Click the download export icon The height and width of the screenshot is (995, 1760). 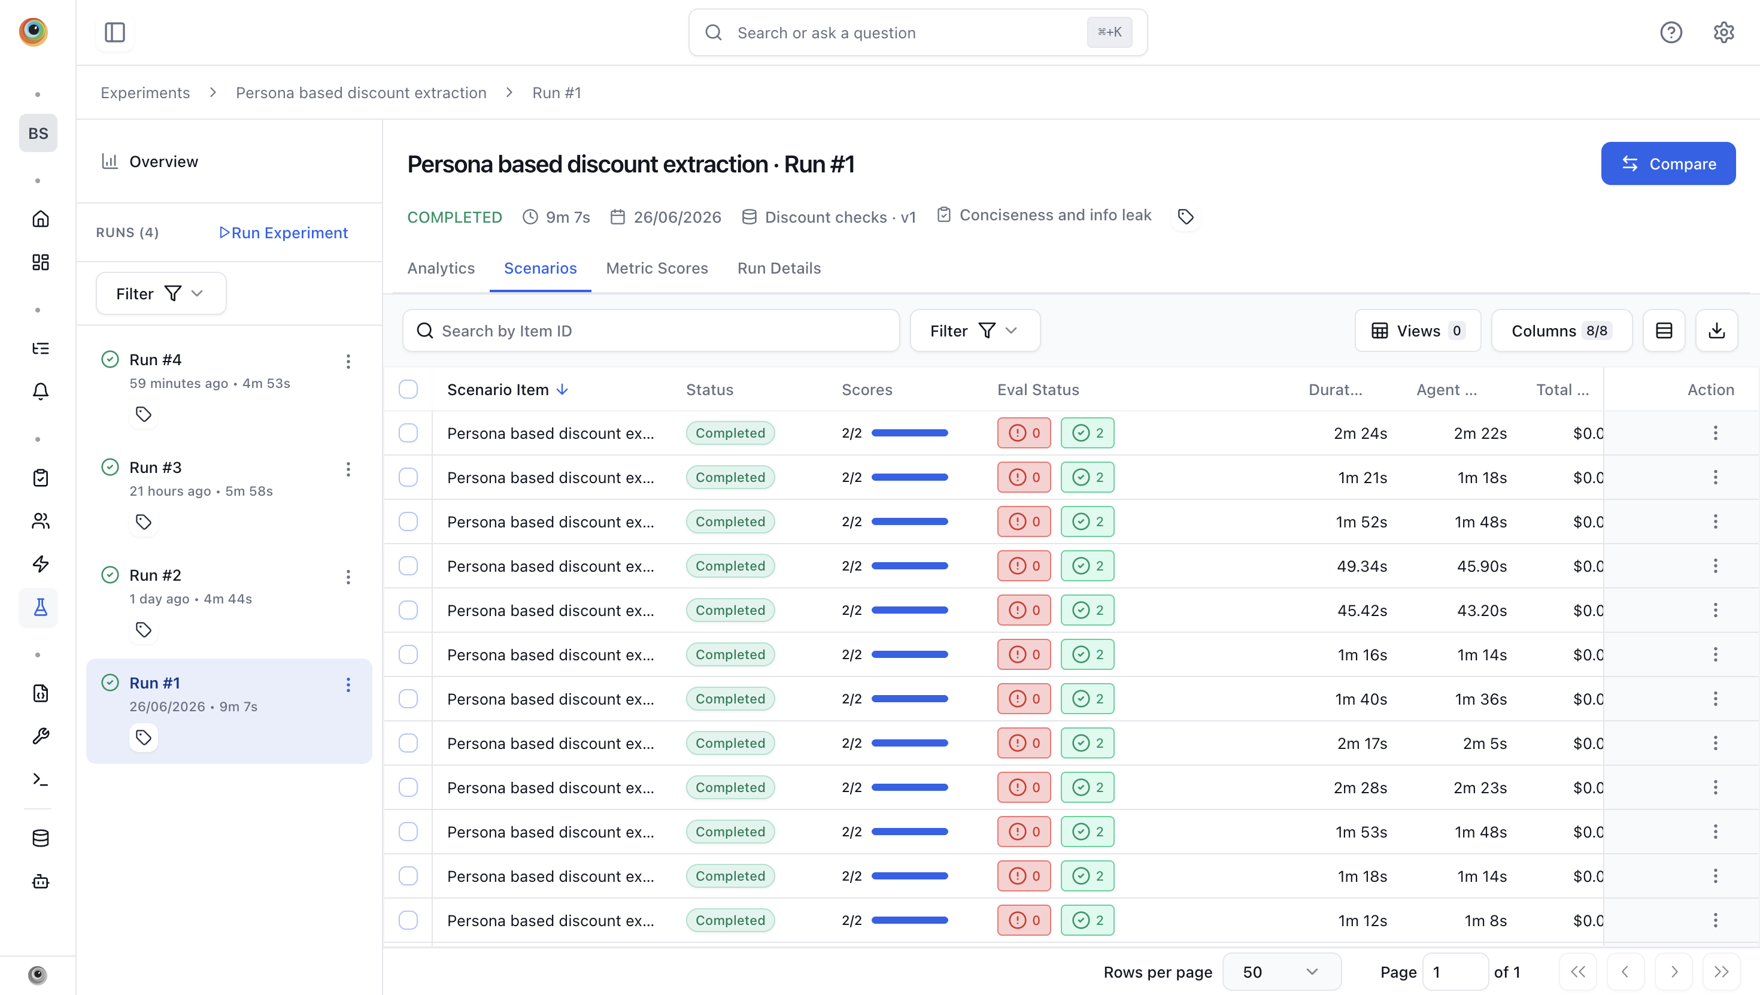(1716, 330)
